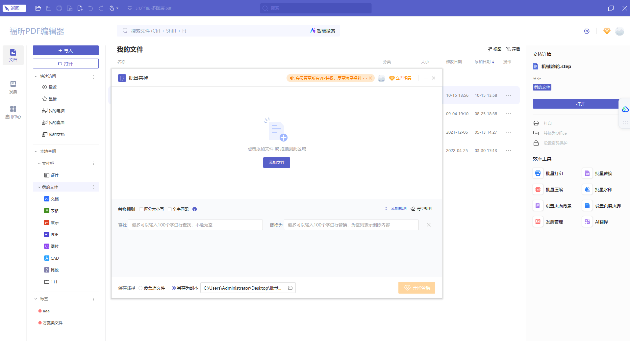Open 批量压缩 tool
The image size is (630, 341).
tap(548, 190)
